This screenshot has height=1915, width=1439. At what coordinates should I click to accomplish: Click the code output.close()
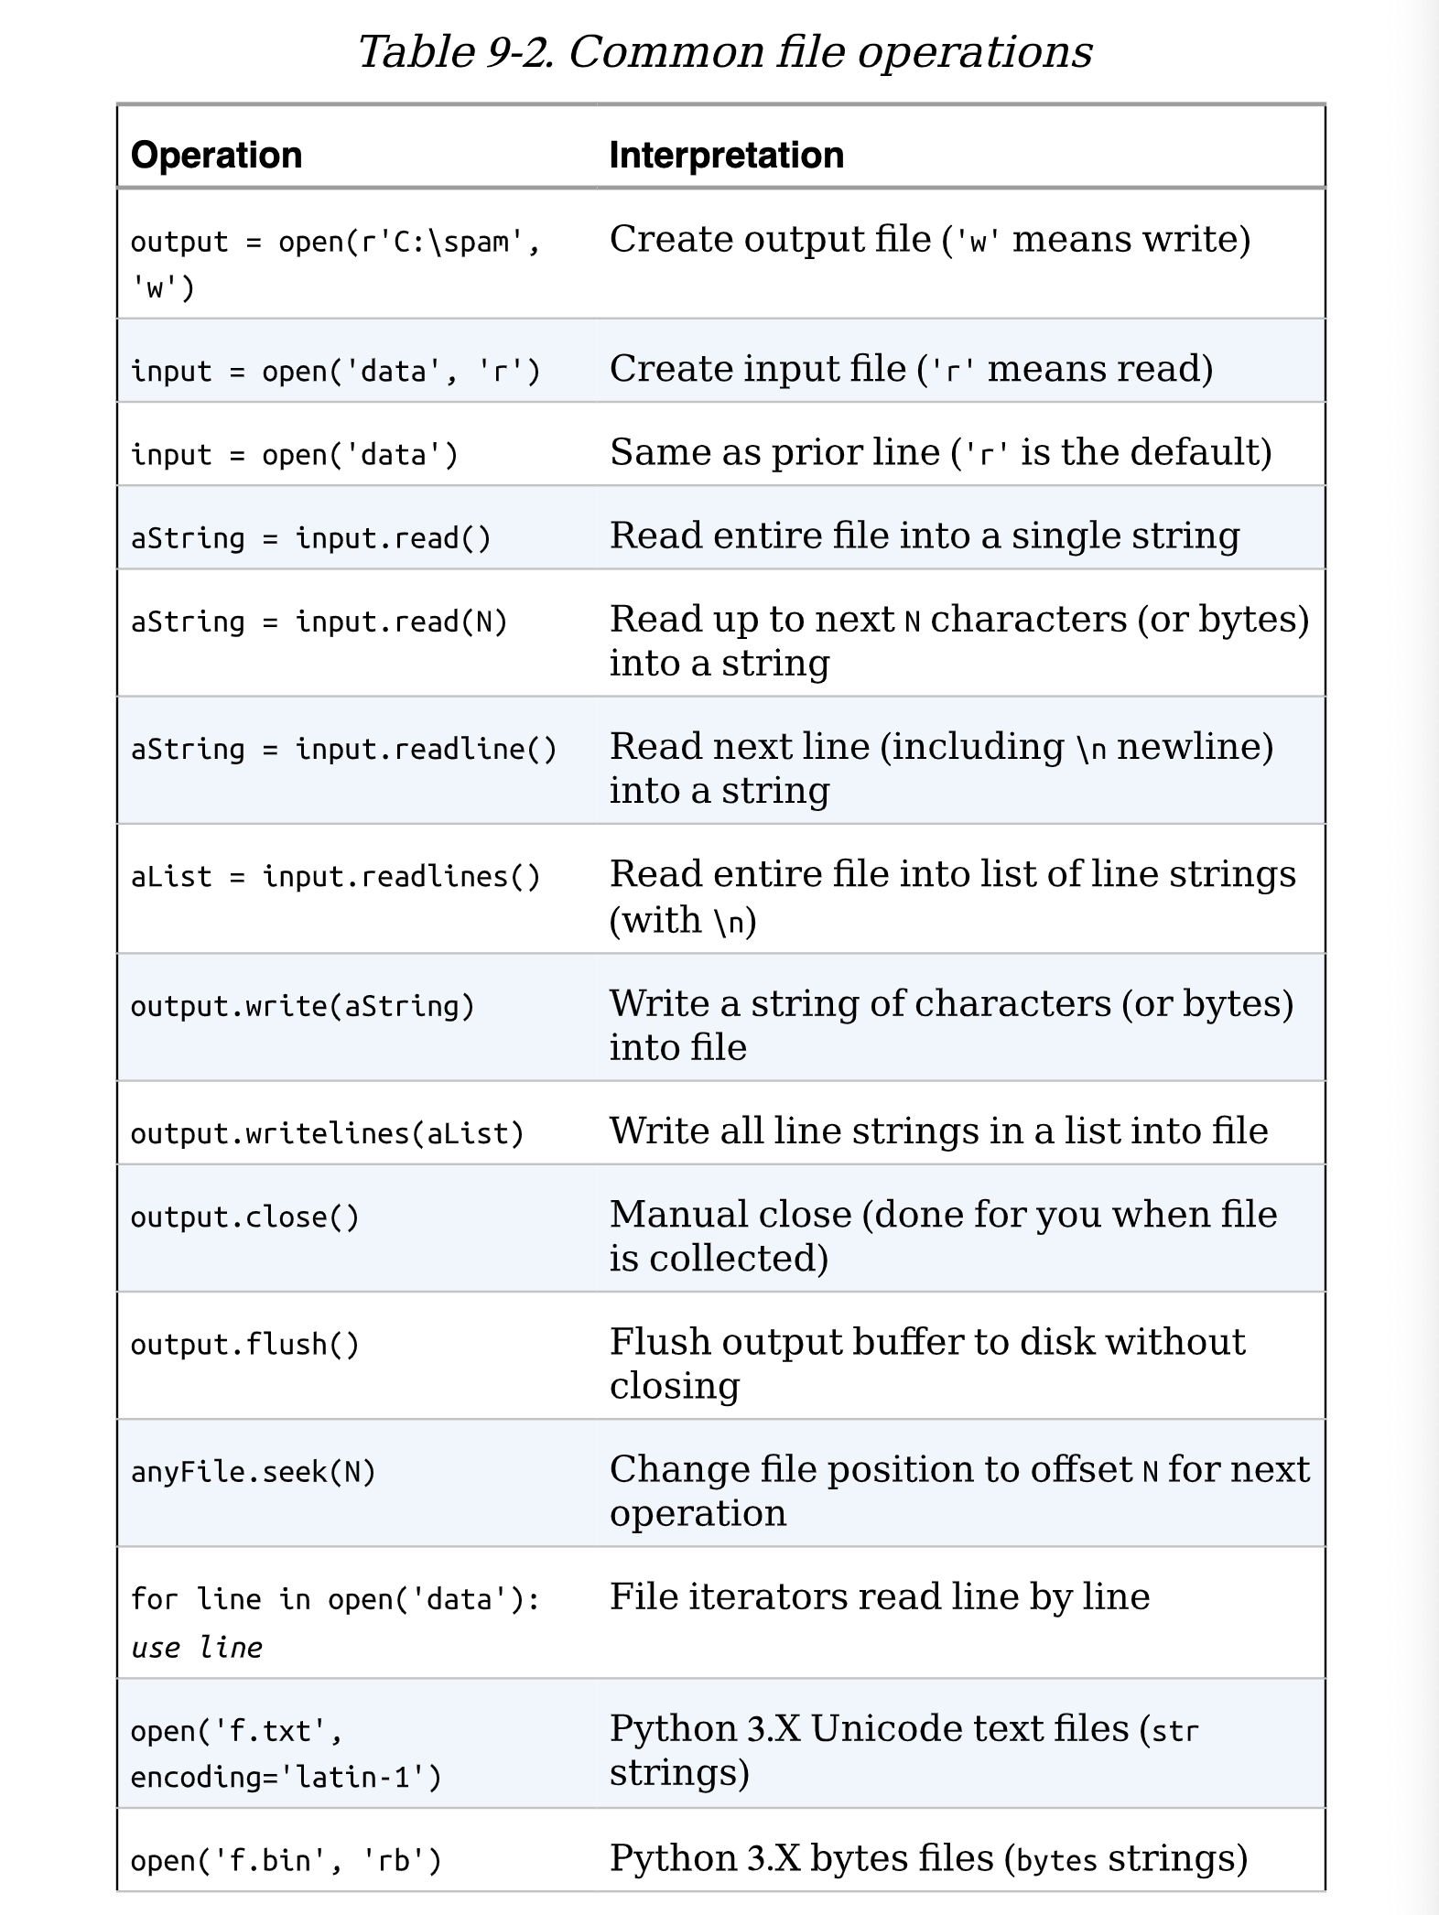point(245,1217)
